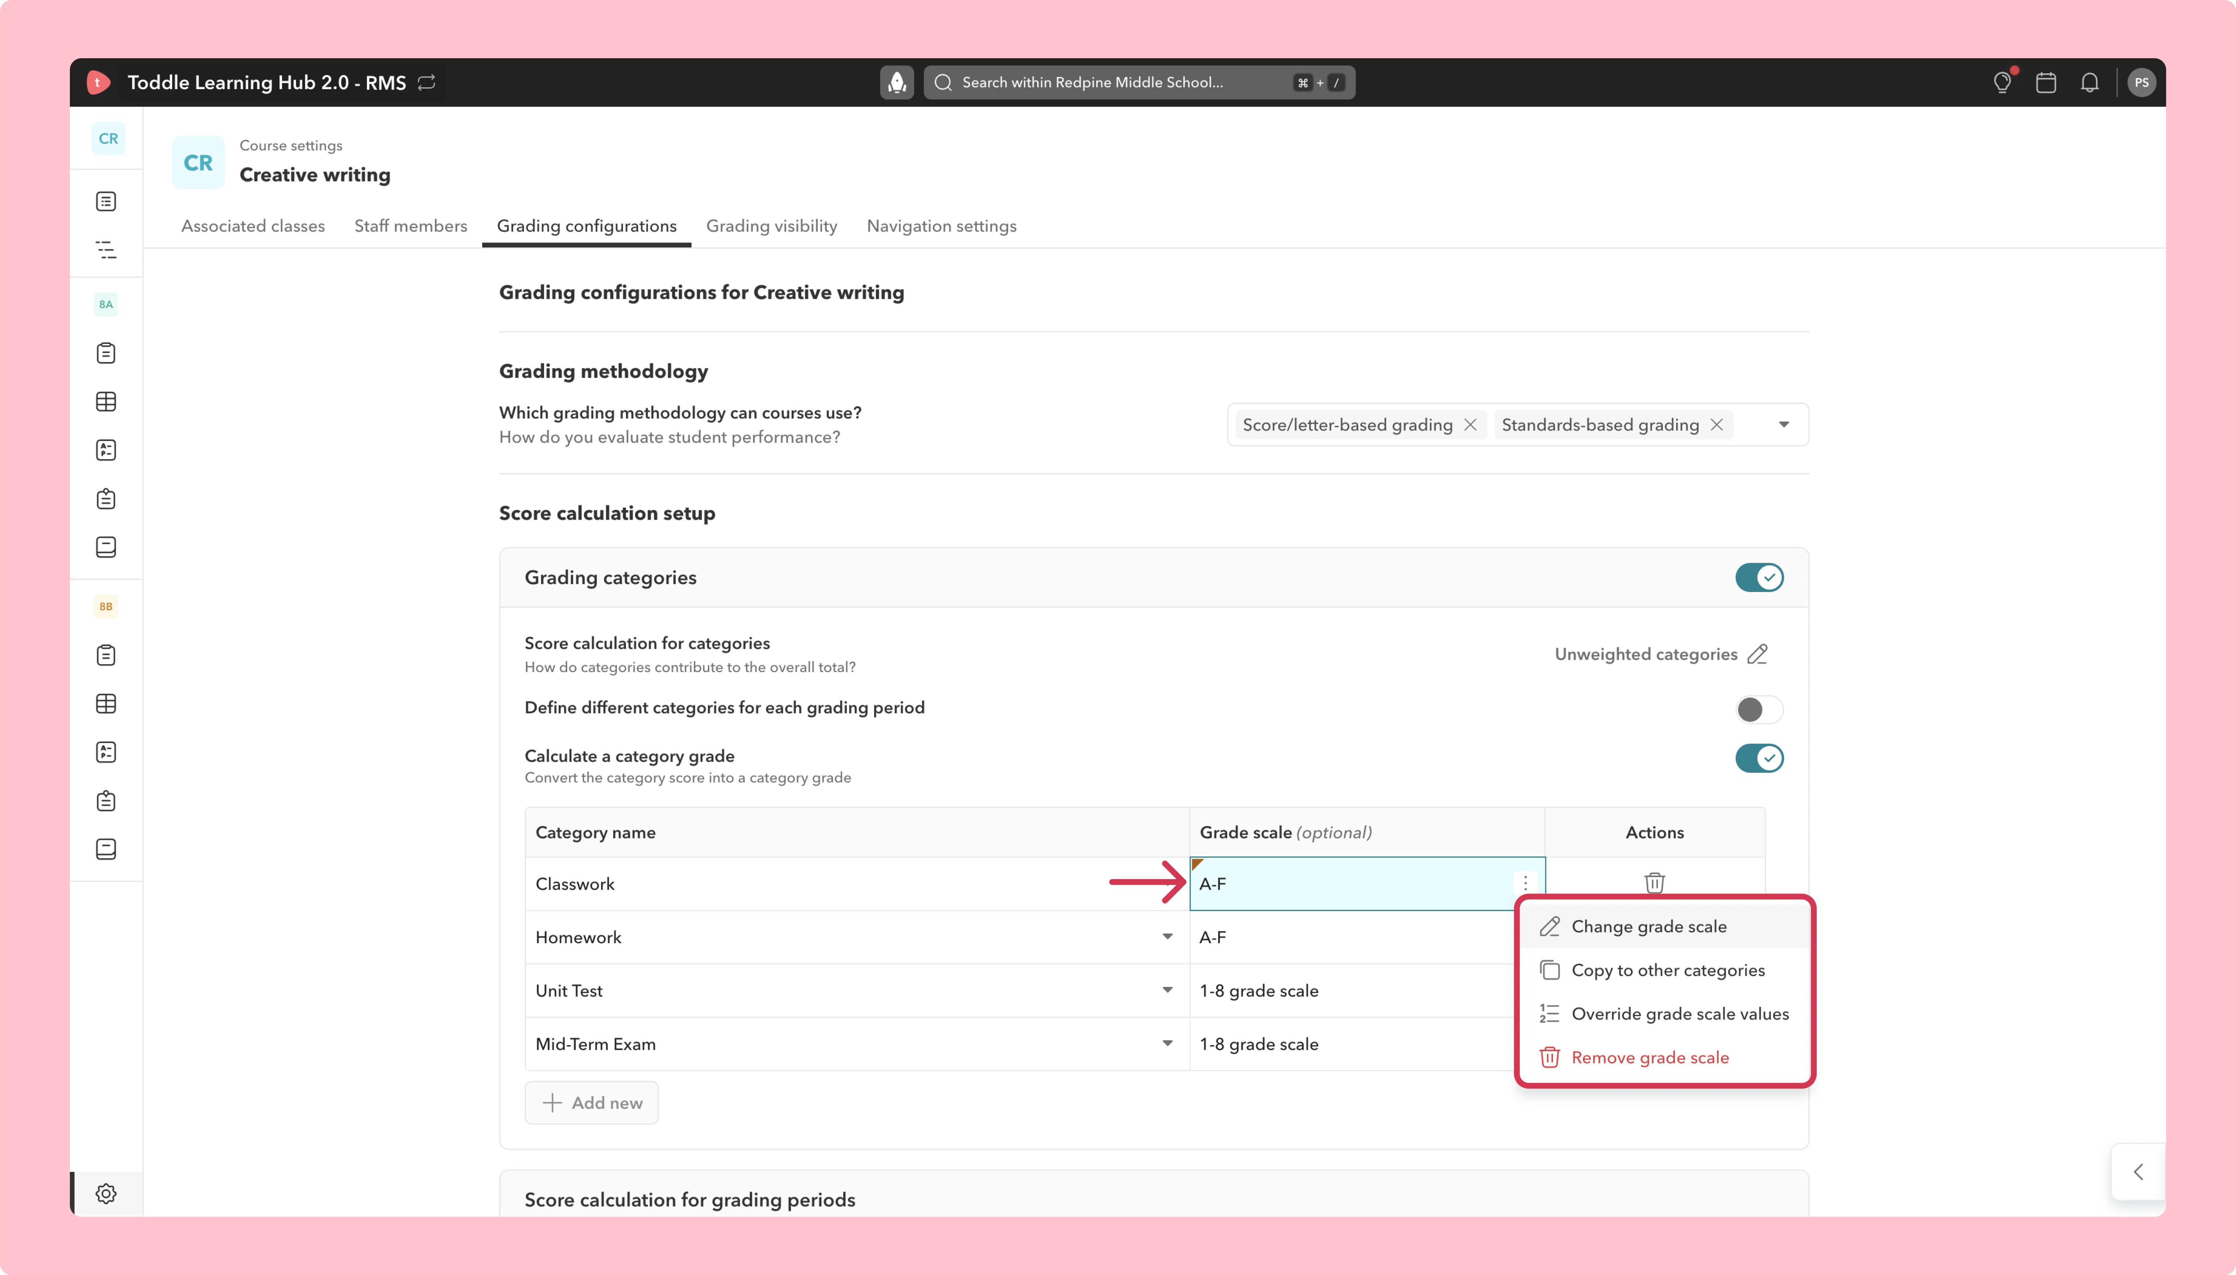The width and height of the screenshot is (2236, 1275).
Task: Open the notifications bell
Action: tap(2090, 82)
